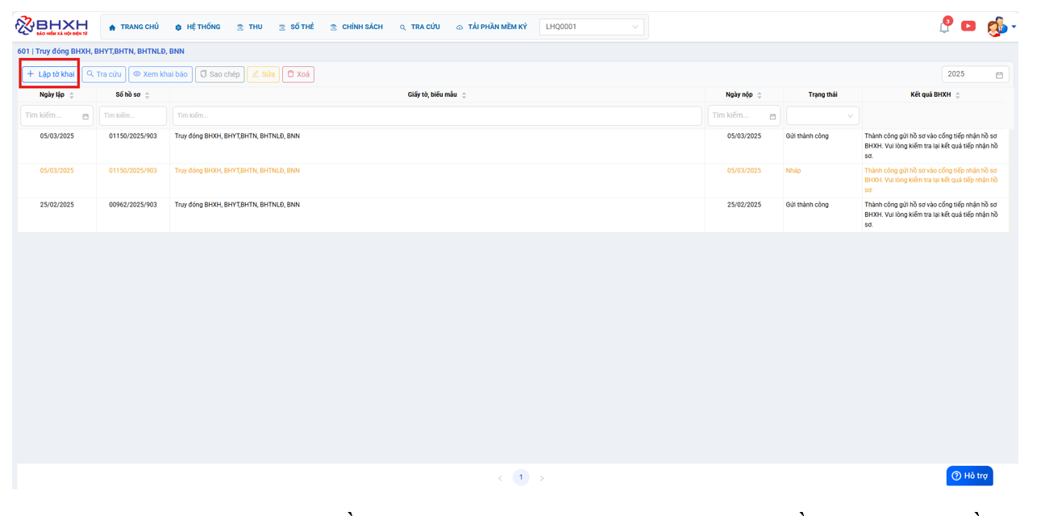This screenshot has height=516, width=1049.
Task: Click the BHXH logo
Action: [52, 26]
